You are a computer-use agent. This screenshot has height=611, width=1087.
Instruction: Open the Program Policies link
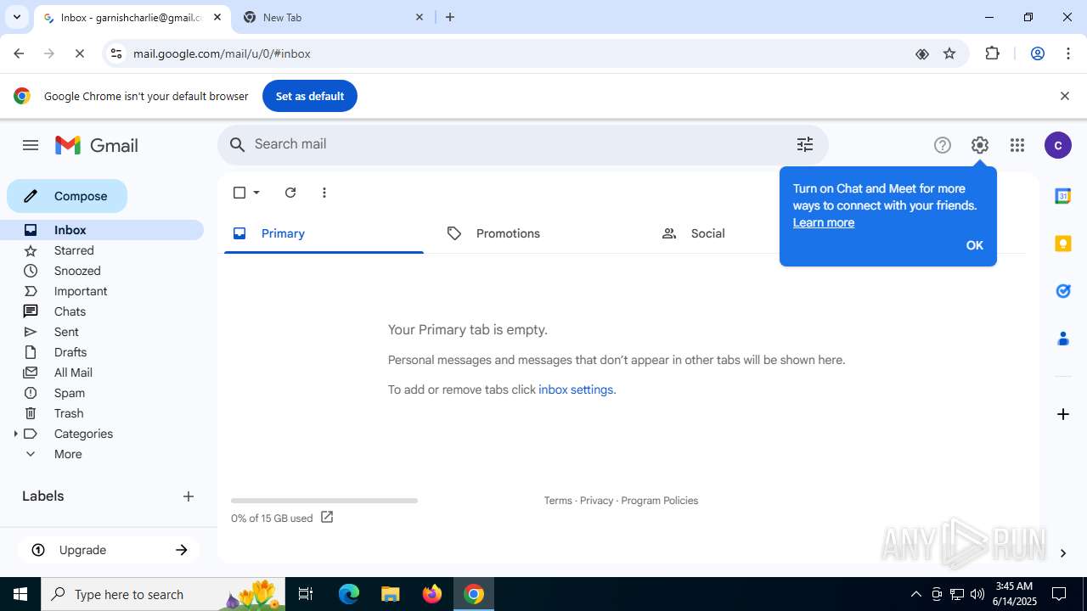[x=660, y=501]
